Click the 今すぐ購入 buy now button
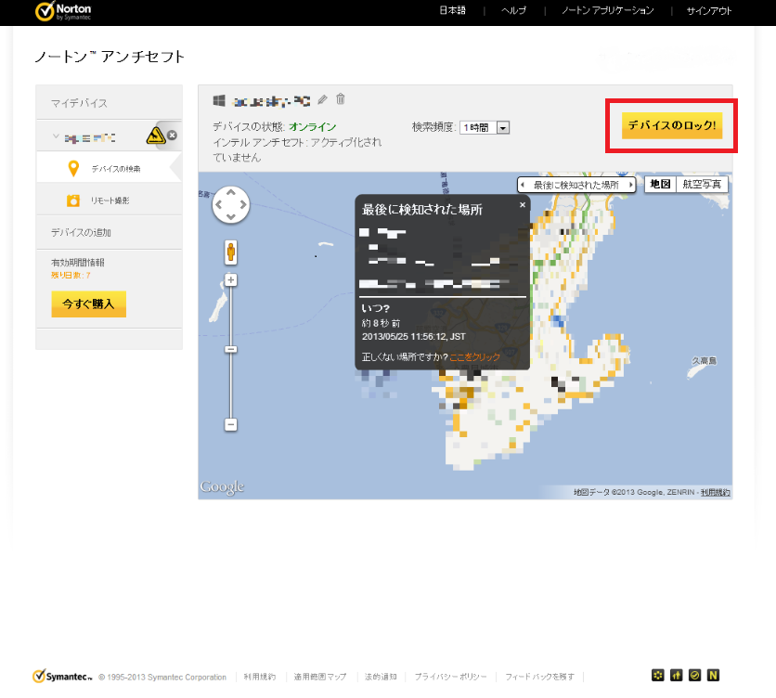This screenshot has width=776, height=698. click(88, 304)
